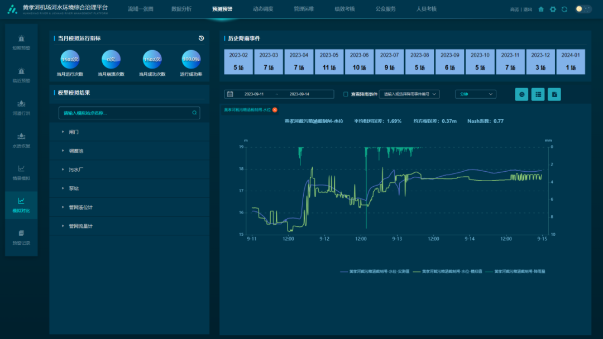Select the 2023-05 rainfall event card
Screen dimensions: 603x339
329,61
